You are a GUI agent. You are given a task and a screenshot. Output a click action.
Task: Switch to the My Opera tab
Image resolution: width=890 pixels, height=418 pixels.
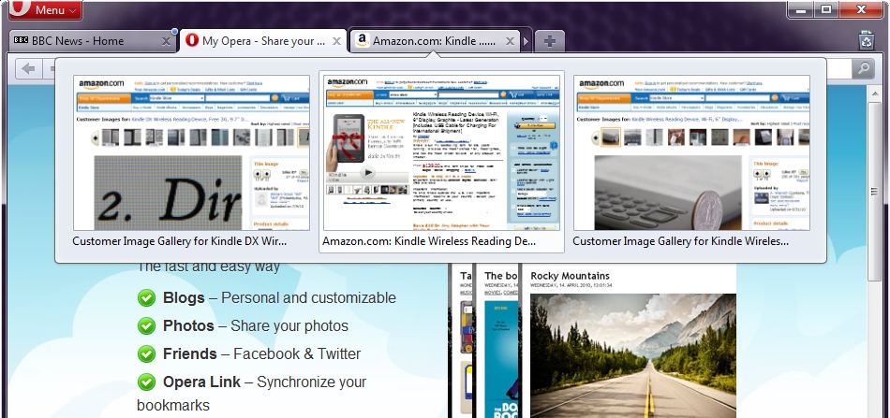pyautogui.click(x=263, y=41)
